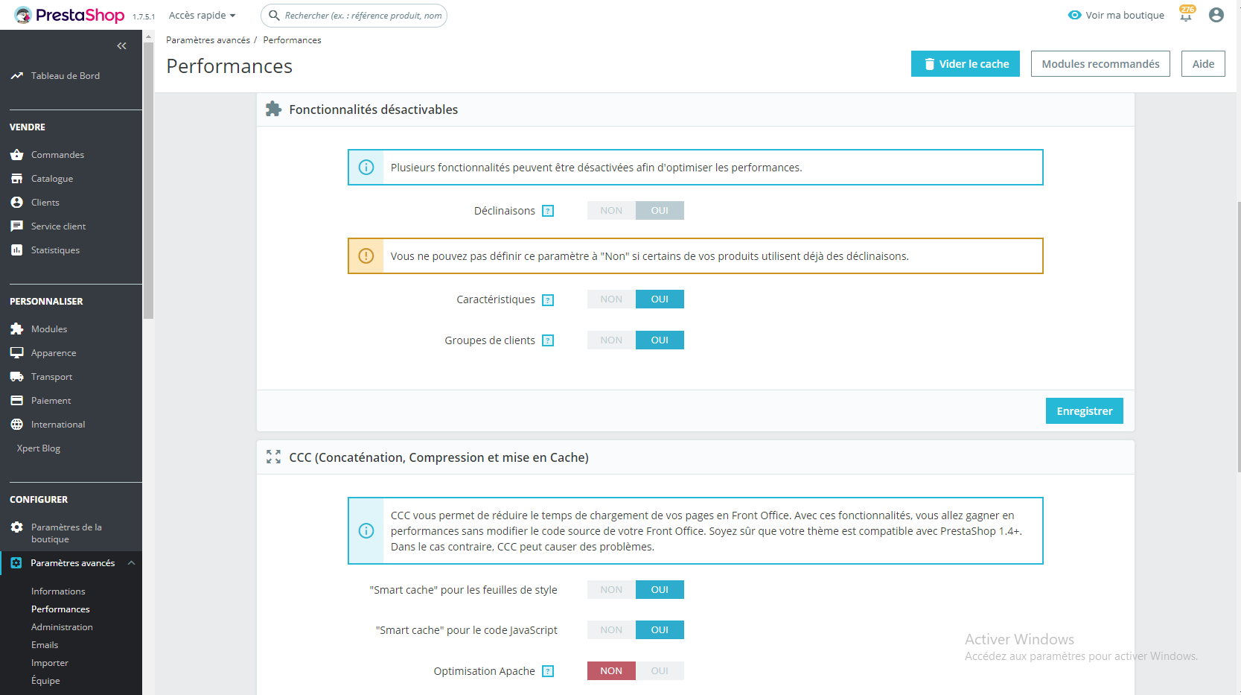Click the Commandes basket icon

pos(16,155)
